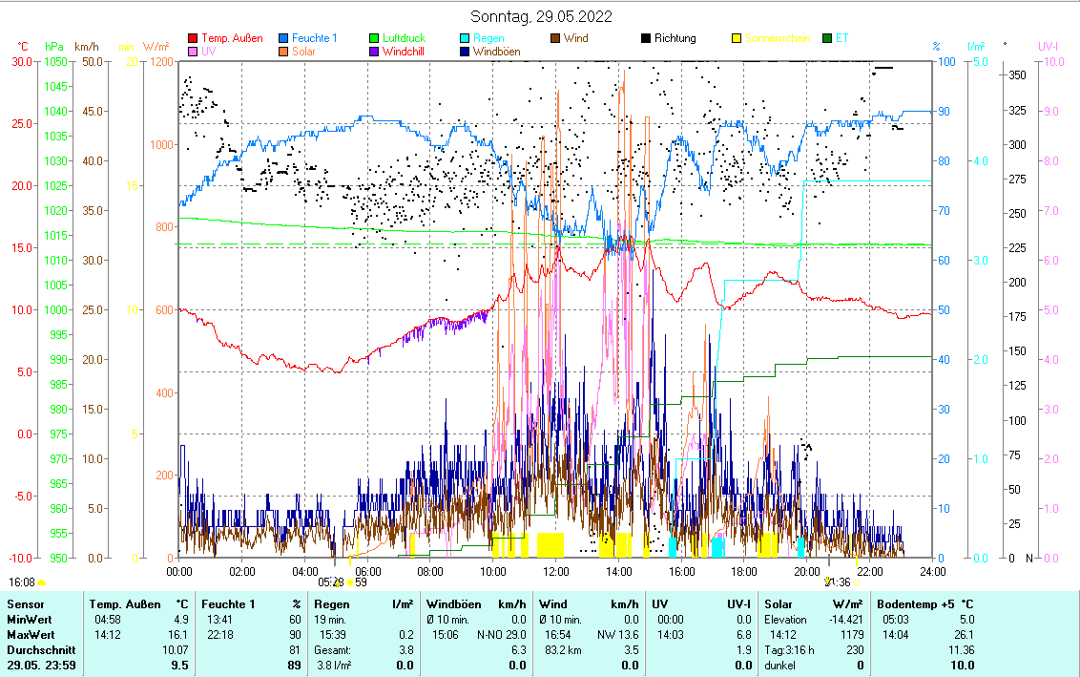Click the current temperature value 9.5
The image size is (1080, 677).
coord(179,666)
